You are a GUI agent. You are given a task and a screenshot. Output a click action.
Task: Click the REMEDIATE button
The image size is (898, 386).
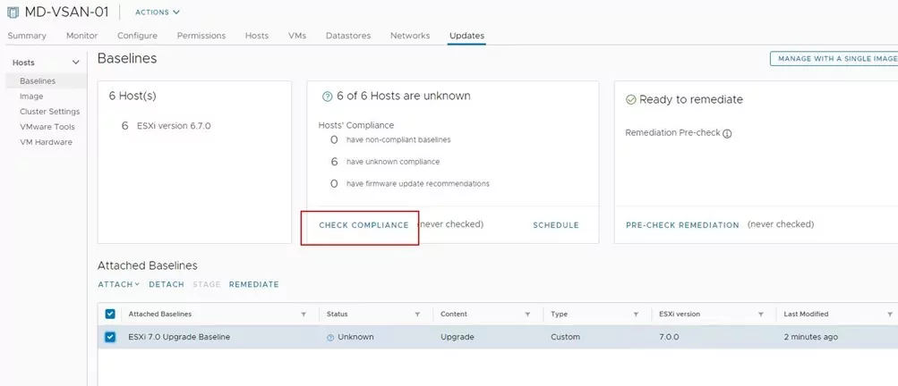pos(253,284)
